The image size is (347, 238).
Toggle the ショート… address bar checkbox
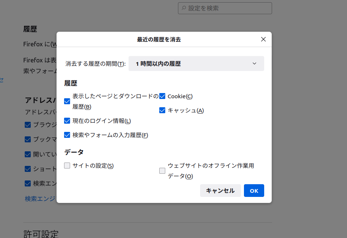(28, 169)
